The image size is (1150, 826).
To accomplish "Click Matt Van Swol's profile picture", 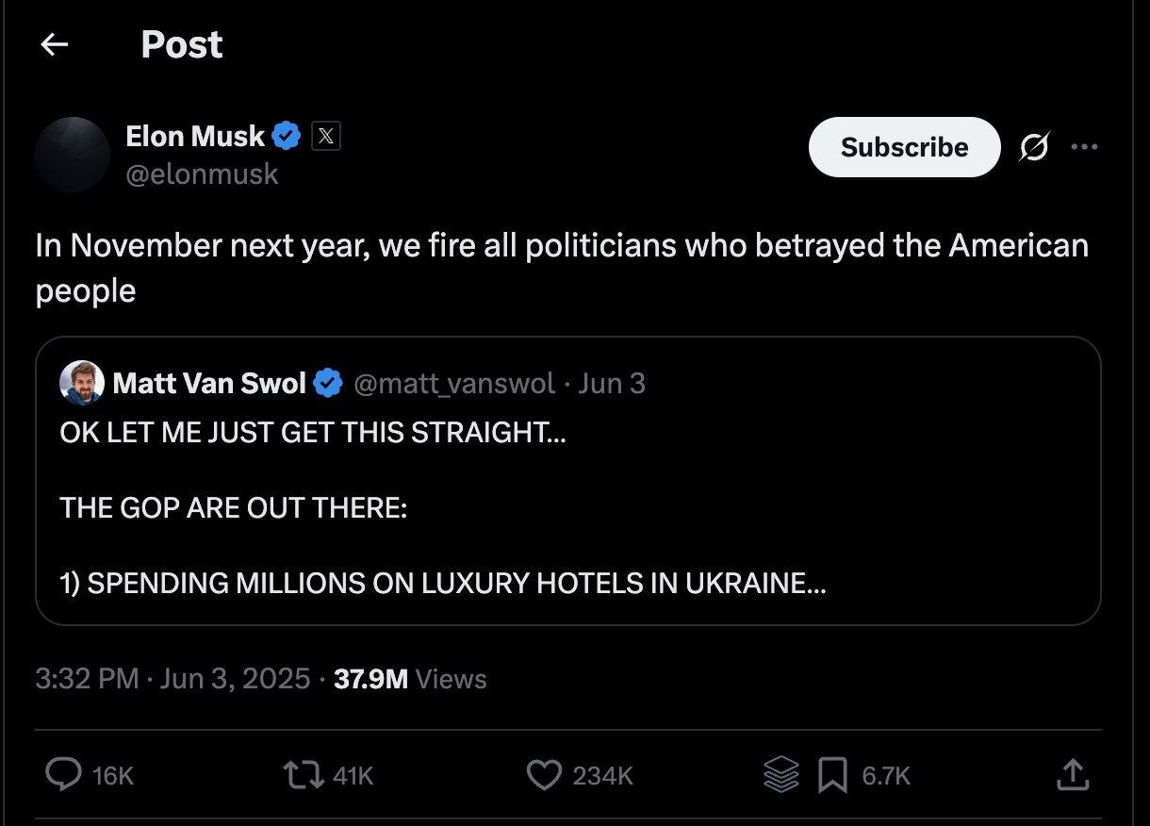I will tap(82, 383).
